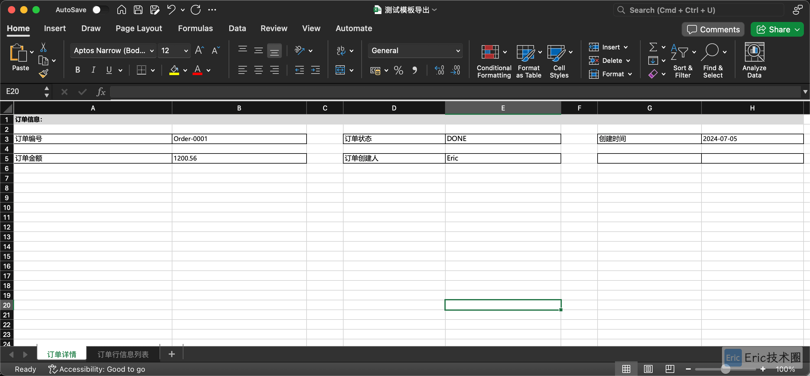Click the Comments button

pyautogui.click(x=713, y=30)
